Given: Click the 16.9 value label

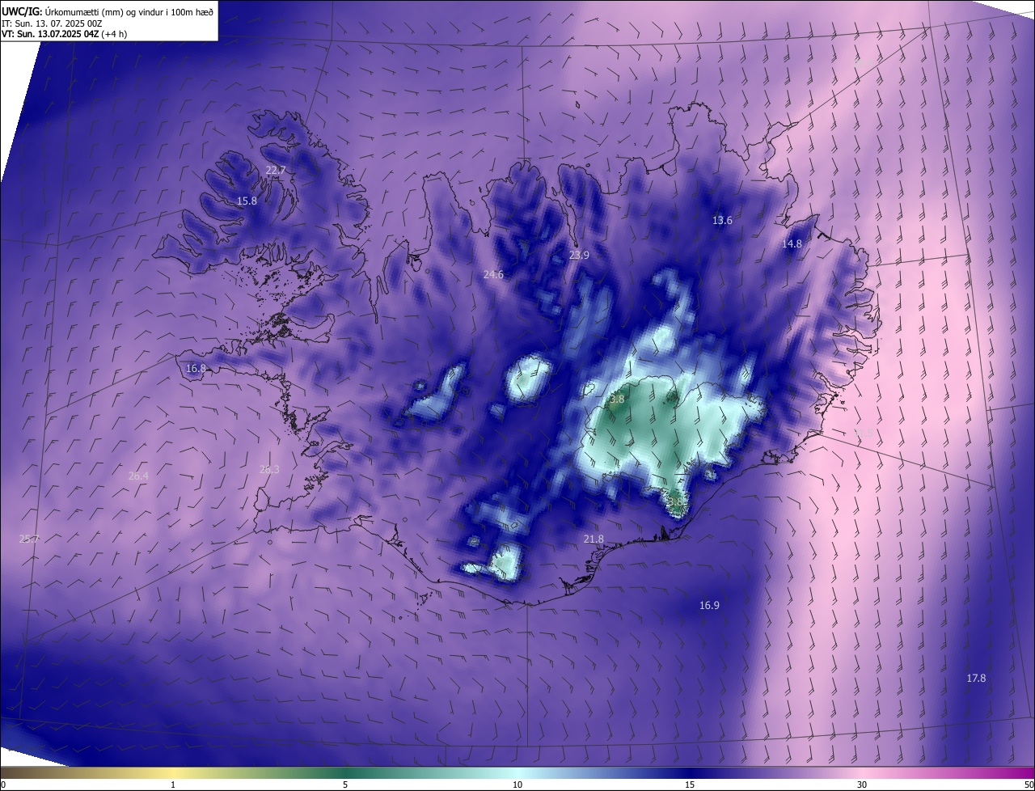Looking at the screenshot, I should click(709, 605).
